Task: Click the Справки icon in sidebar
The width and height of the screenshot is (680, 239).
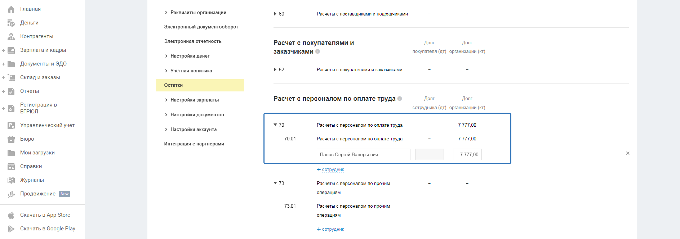Action: point(11,167)
